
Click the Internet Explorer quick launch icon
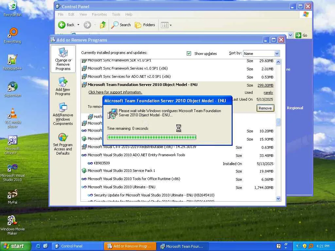point(38,246)
